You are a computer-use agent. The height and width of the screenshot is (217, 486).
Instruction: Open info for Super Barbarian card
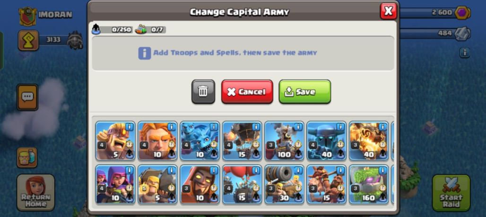[129, 127]
